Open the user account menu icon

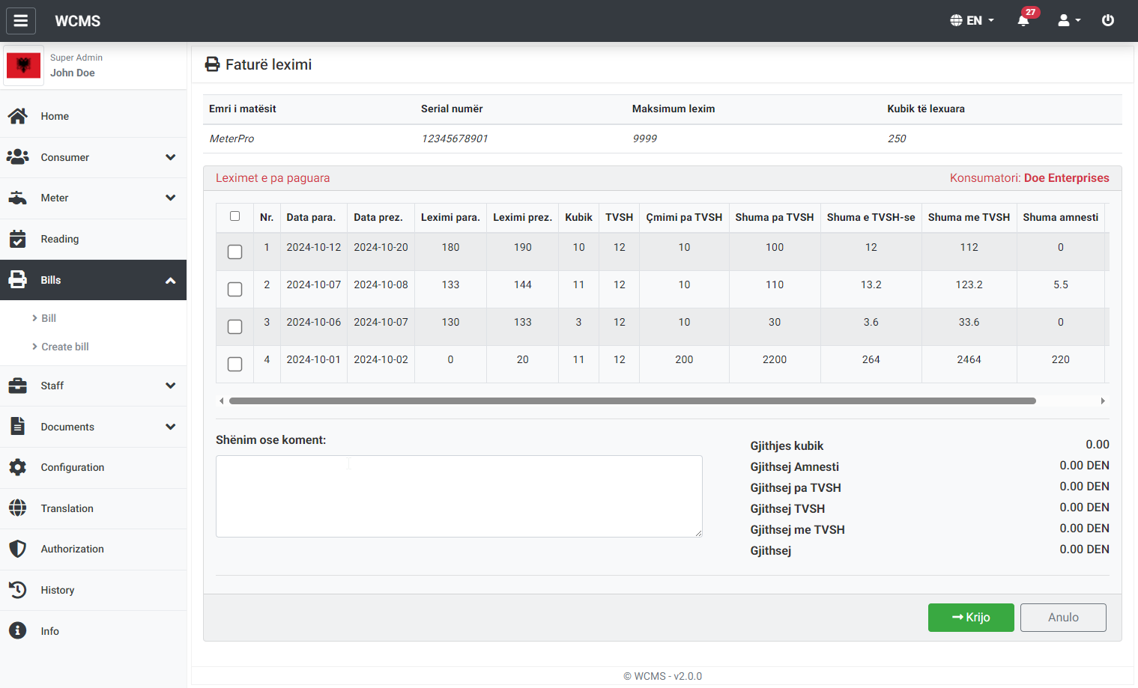(x=1069, y=21)
